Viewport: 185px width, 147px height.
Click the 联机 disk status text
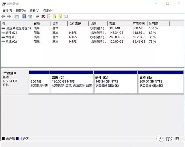[x=6, y=85]
